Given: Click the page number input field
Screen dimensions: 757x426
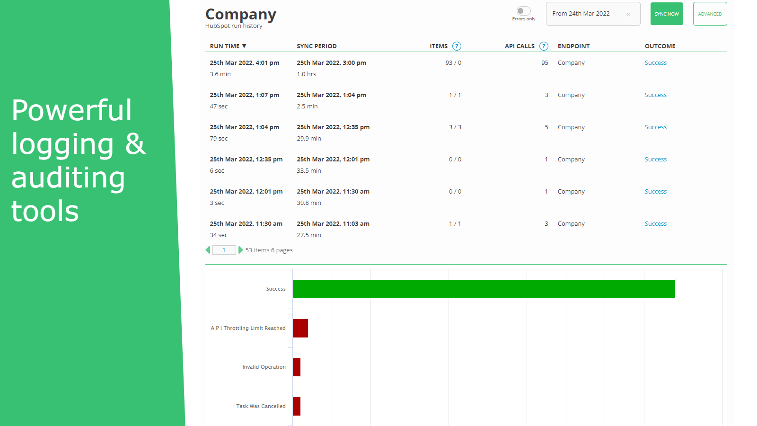Looking at the screenshot, I should pos(224,250).
